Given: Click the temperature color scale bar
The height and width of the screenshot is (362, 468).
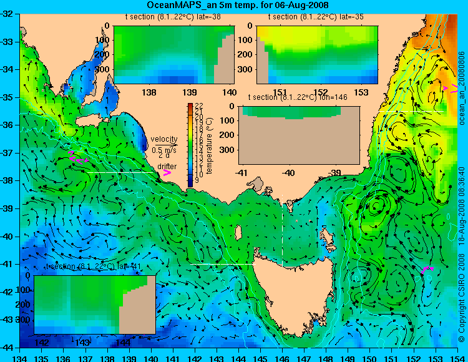Looking at the screenshot, I should click(x=190, y=145).
